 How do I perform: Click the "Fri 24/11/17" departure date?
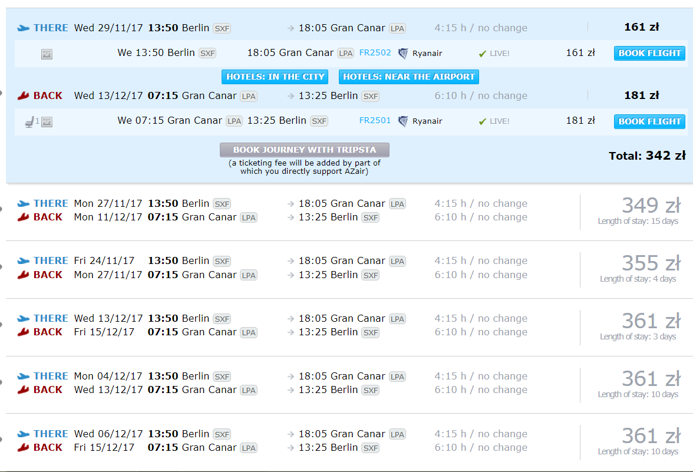(x=104, y=260)
